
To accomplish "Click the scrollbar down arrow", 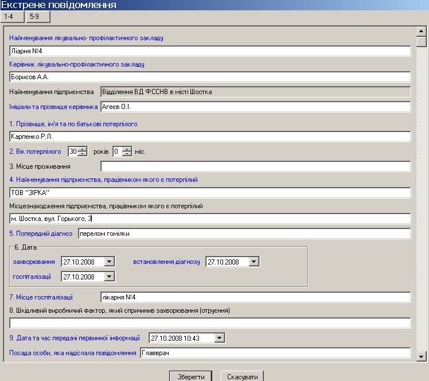I will click(422, 356).
